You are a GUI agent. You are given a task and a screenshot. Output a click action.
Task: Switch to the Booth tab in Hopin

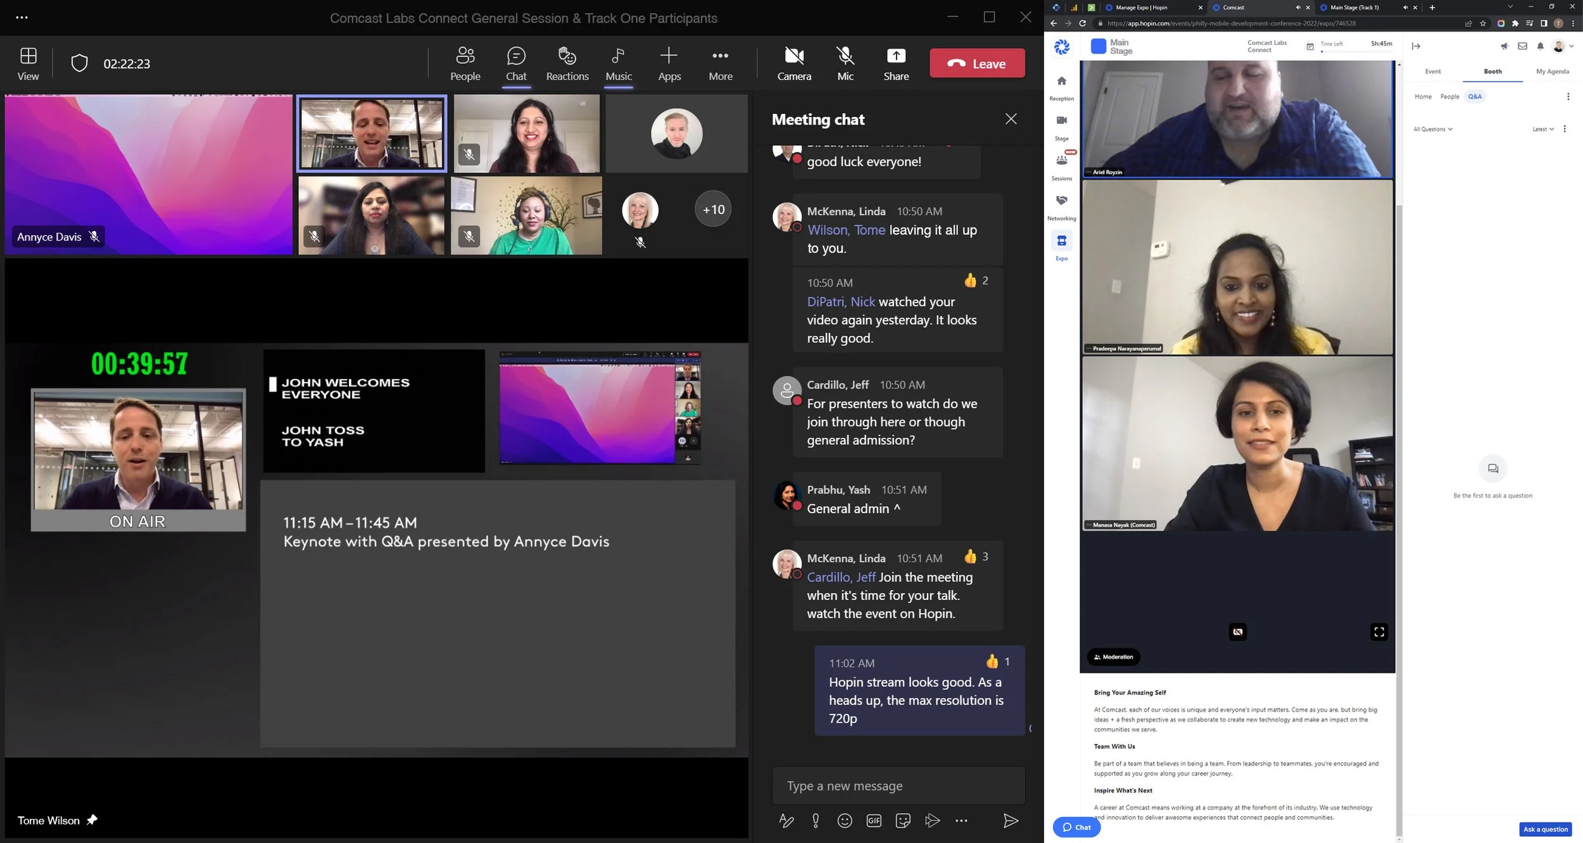point(1492,72)
